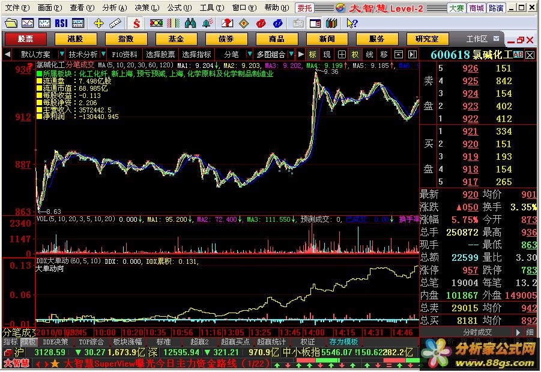Click the yellow four-arrow move icon
Screen dimensions: 541x372
[x=98, y=23]
